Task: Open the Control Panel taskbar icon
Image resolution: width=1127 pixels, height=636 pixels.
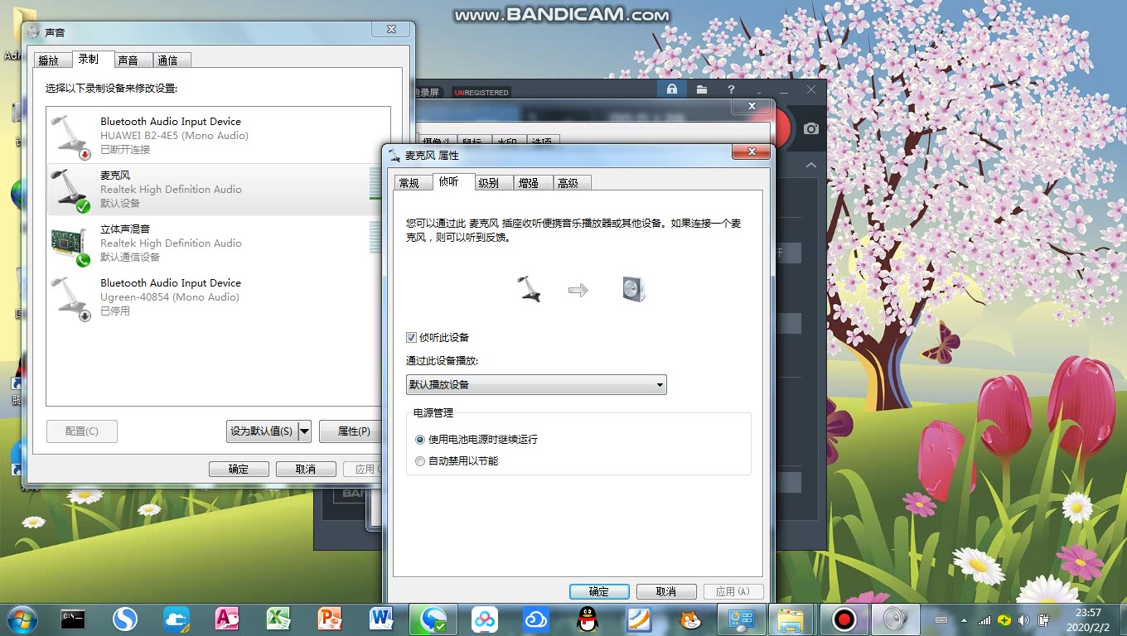Action: click(740, 619)
